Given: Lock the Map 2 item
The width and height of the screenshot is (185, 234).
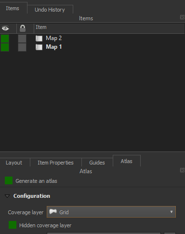Looking at the screenshot, I should click(x=22, y=39).
